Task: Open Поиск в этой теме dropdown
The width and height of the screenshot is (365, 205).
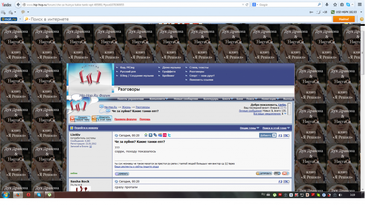Action: (x=276, y=128)
